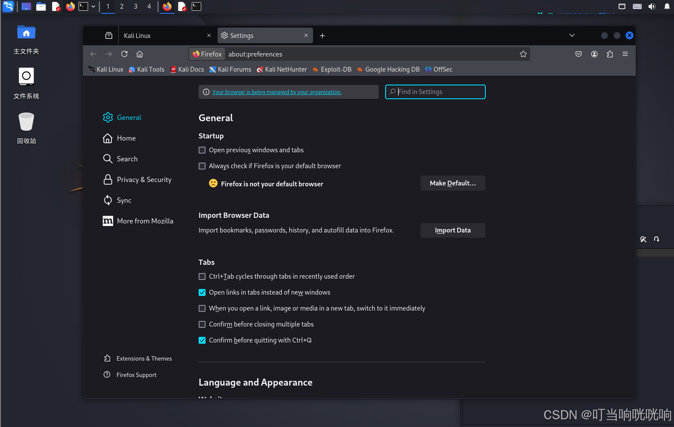This screenshot has height=427, width=674.
Task: Launch text editor from panel launchers
Action: click(x=56, y=6)
